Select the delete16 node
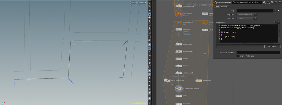 point(179,59)
